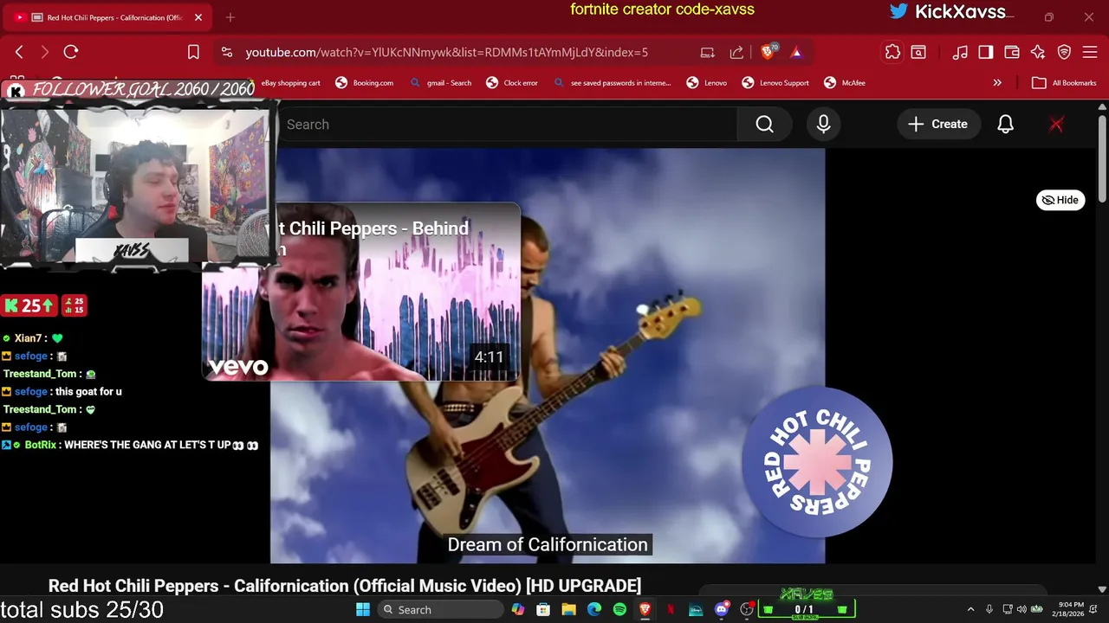Click the Windows taskbar Search box
This screenshot has height=623, width=1109.
tap(440, 610)
